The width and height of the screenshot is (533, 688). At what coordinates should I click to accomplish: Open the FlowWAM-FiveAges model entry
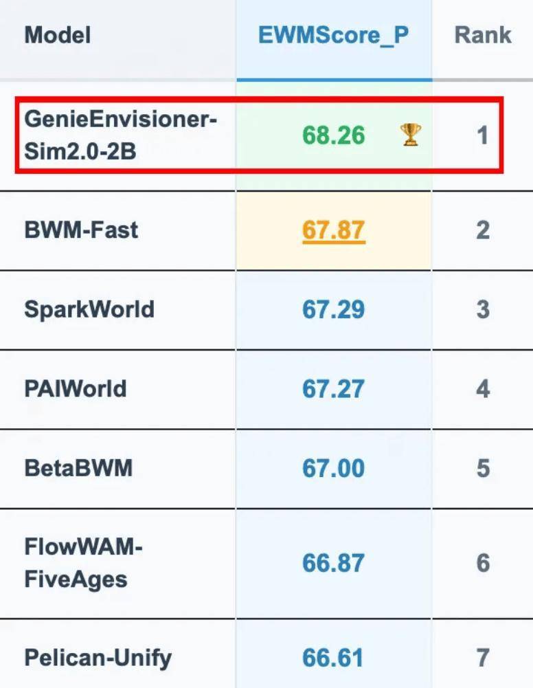pyautogui.click(x=83, y=563)
